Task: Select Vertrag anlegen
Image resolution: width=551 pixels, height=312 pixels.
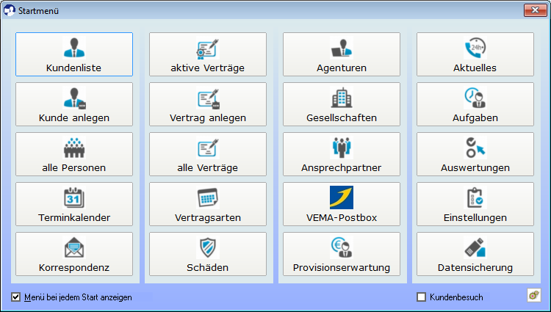Action: [x=208, y=104]
